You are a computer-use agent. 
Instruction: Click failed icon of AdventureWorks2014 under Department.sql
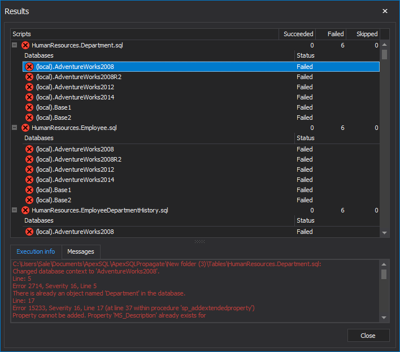[29, 97]
